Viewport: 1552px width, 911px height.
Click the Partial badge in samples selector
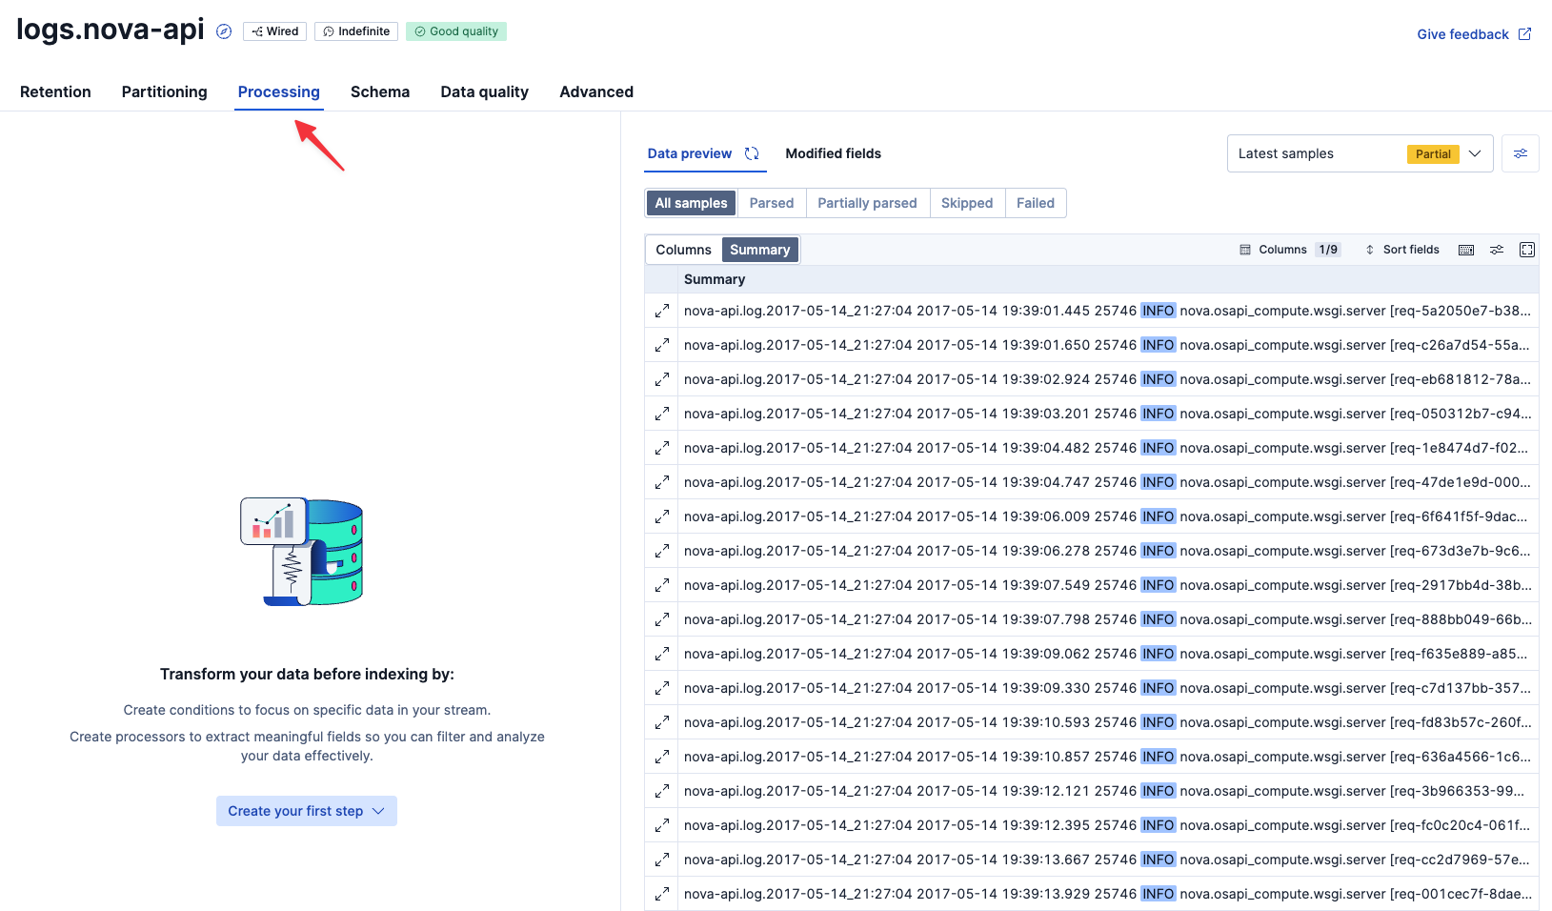1433,153
